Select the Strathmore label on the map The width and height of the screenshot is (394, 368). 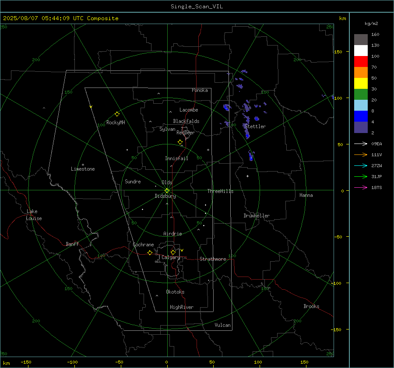click(x=213, y=259)
